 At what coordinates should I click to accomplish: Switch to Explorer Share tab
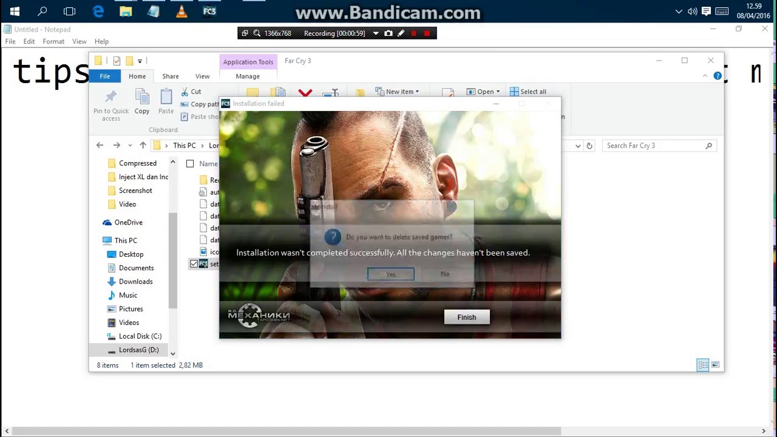pos(171,76)
